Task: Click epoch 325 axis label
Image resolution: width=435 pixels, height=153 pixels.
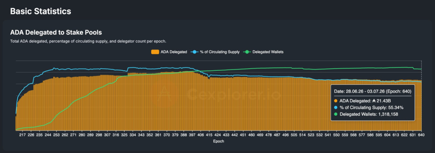Action: click(124, 135)
